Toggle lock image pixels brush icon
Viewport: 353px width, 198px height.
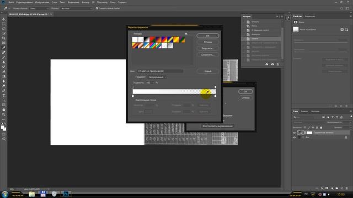(309, 128)
